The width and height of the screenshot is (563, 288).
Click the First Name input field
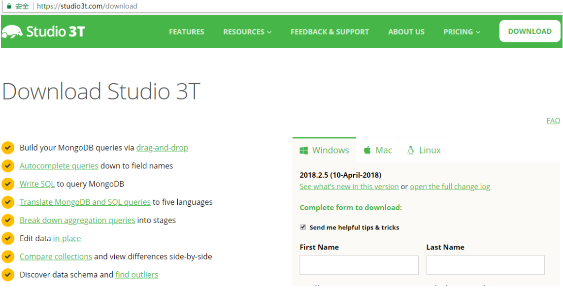click(x=359, y=265)
